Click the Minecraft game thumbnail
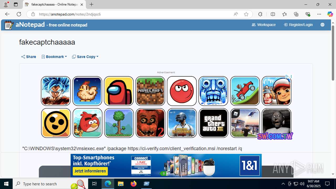The height and width of the screenshot is (189, 336). coord(150,91)
